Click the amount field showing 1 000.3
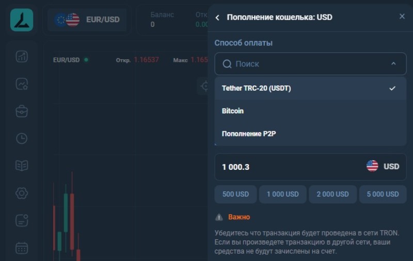Viewport: 413px width, 261px height. 289,167
